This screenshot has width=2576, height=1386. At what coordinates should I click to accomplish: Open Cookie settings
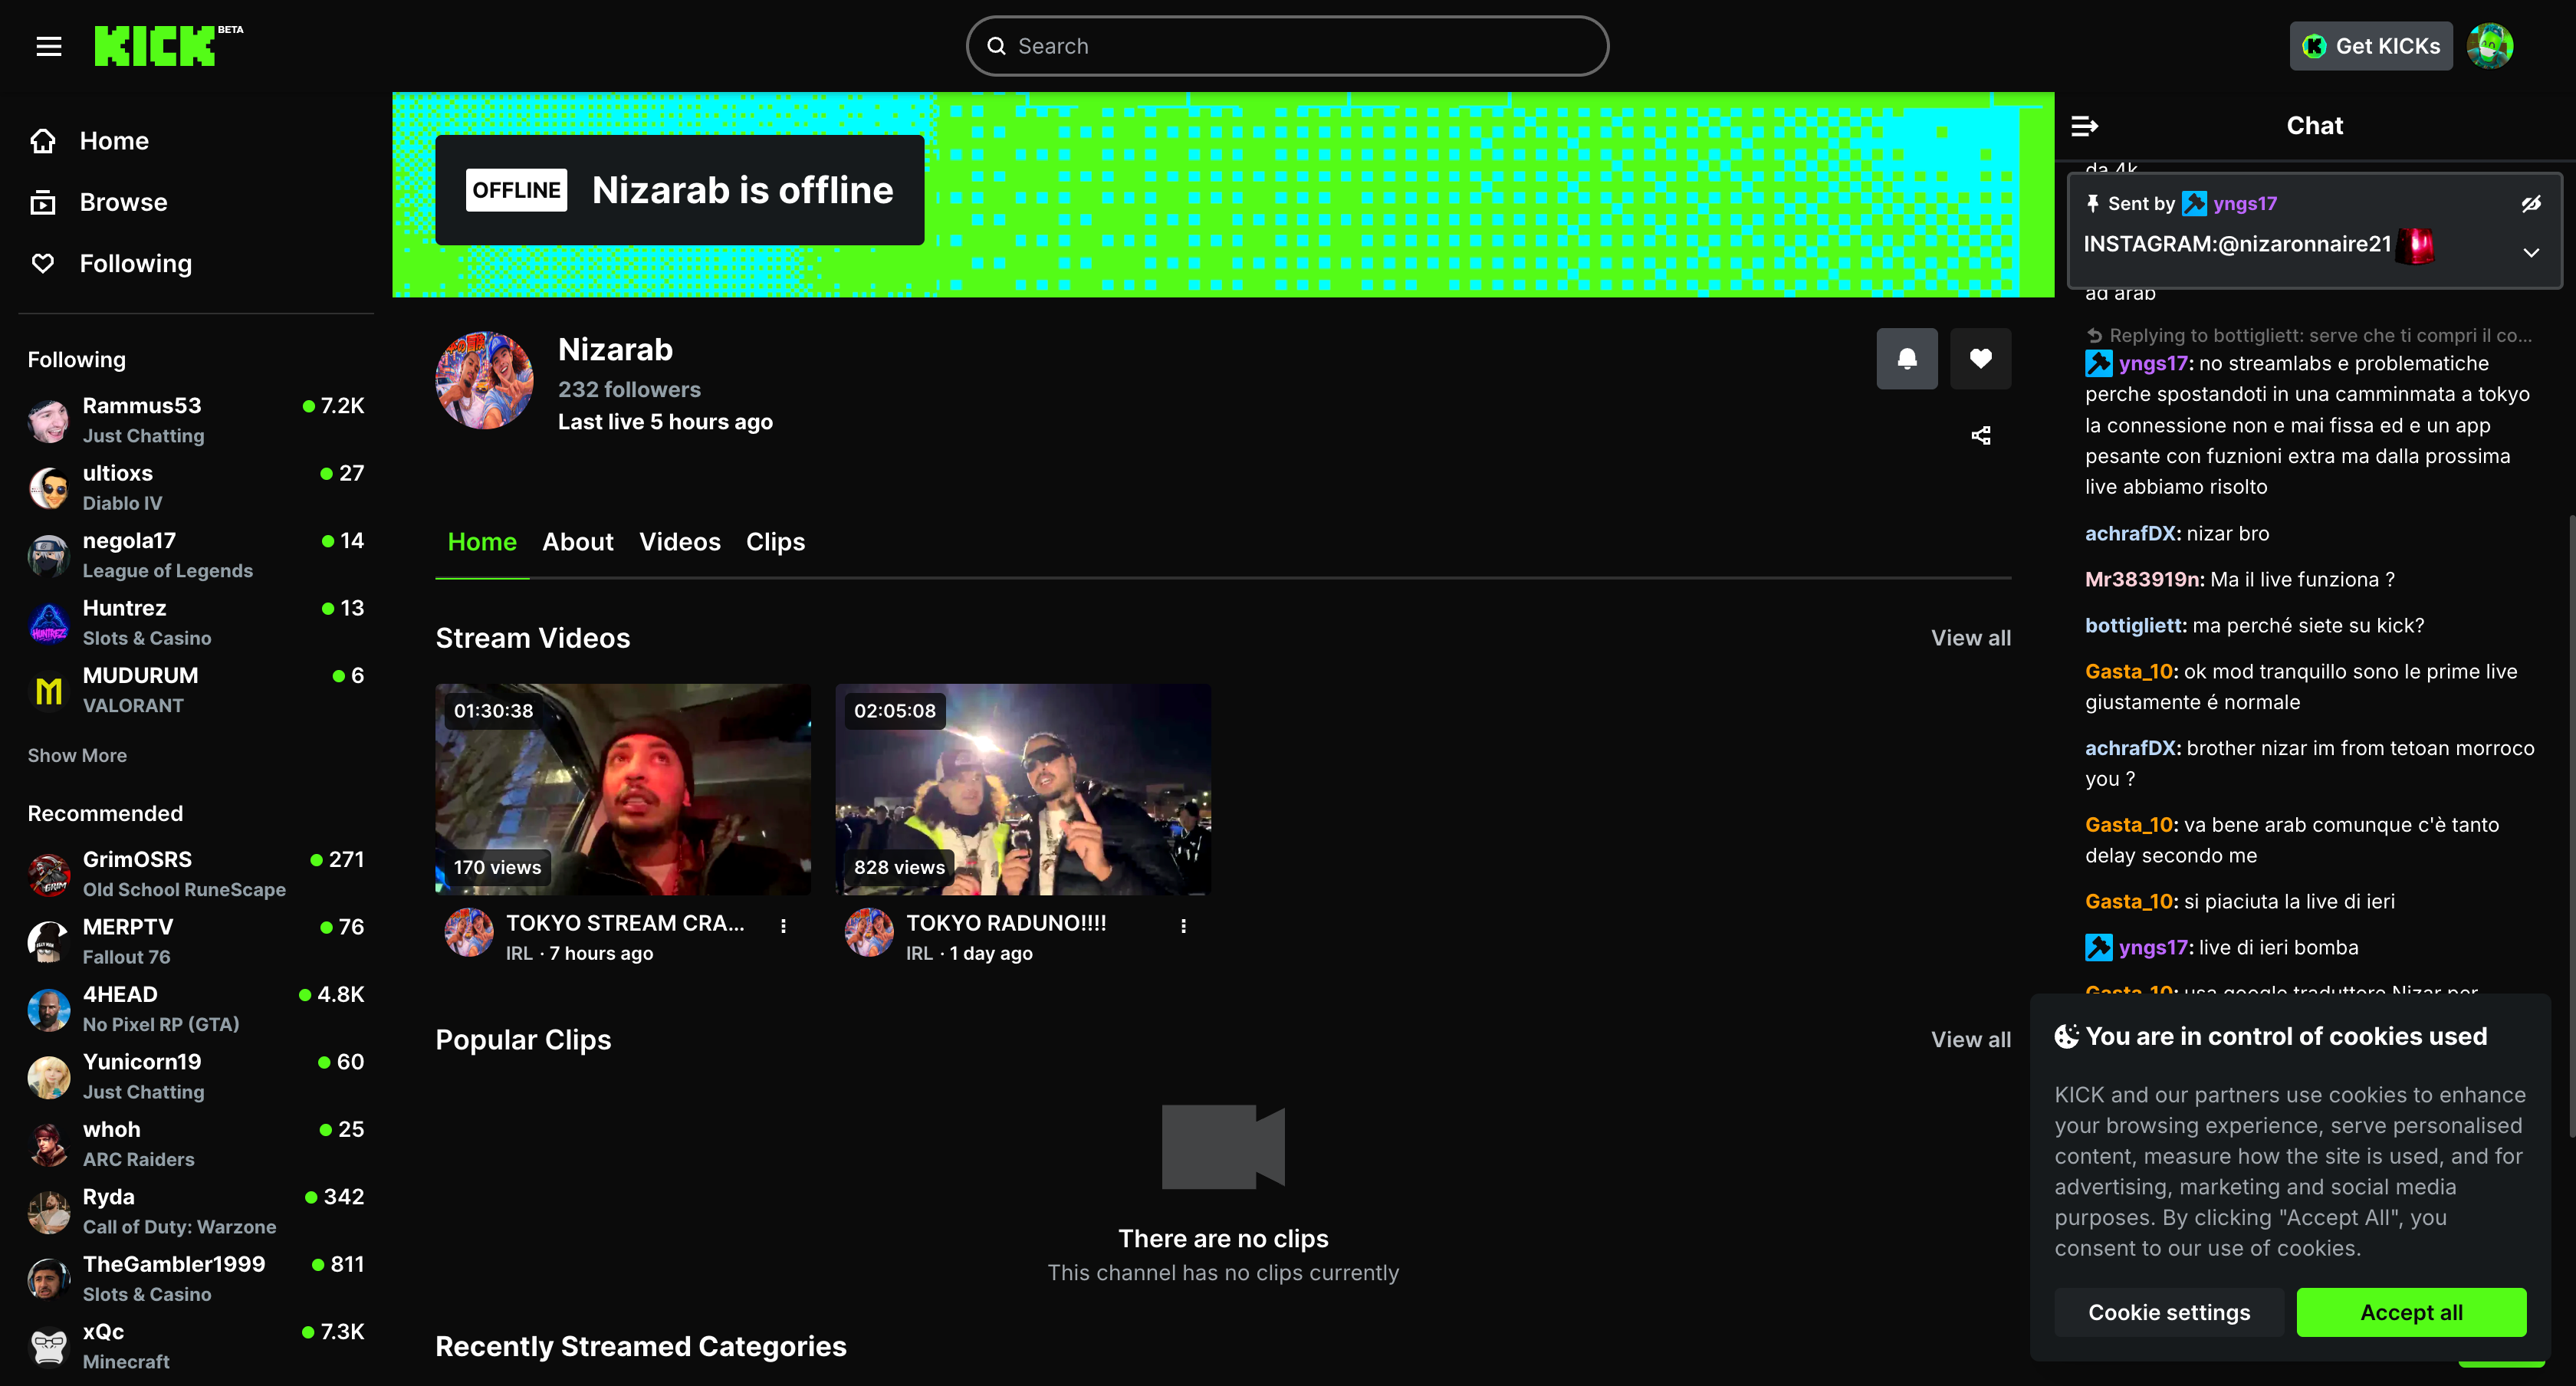pos(2169,1312)
